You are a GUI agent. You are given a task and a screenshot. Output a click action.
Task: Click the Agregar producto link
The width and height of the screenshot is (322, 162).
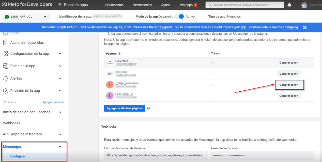(53, 102)
